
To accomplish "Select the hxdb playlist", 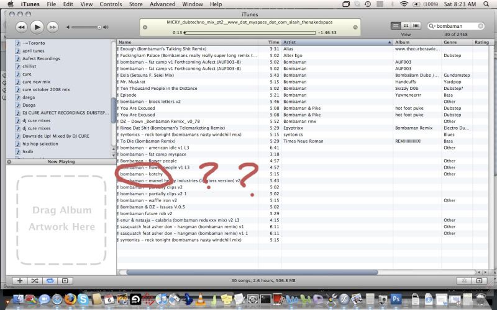I will point(27,151).
